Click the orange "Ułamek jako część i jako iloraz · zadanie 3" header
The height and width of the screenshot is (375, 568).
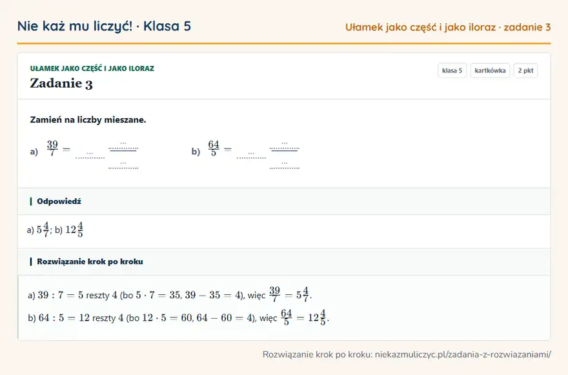click(448, 27)
